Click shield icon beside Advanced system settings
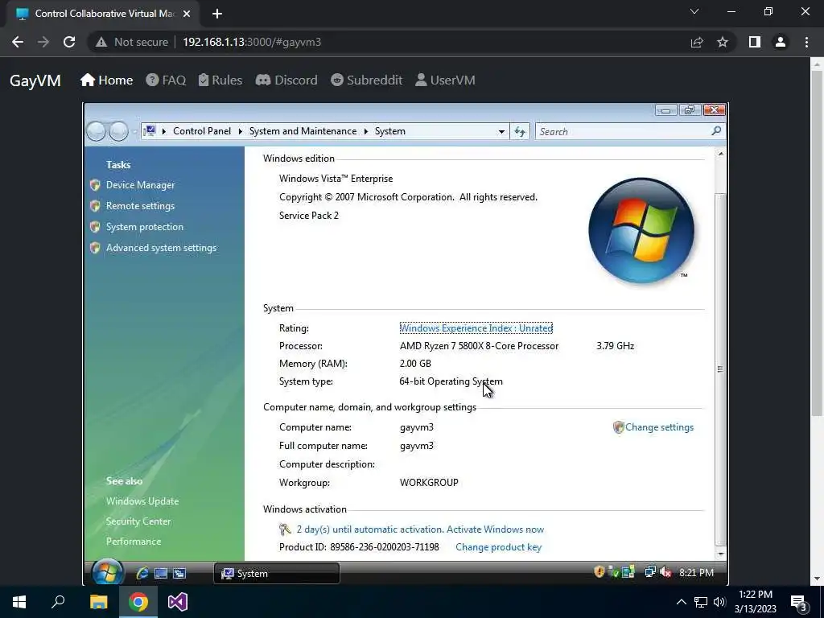The image size is (824, 618). [x=95, y=248]
